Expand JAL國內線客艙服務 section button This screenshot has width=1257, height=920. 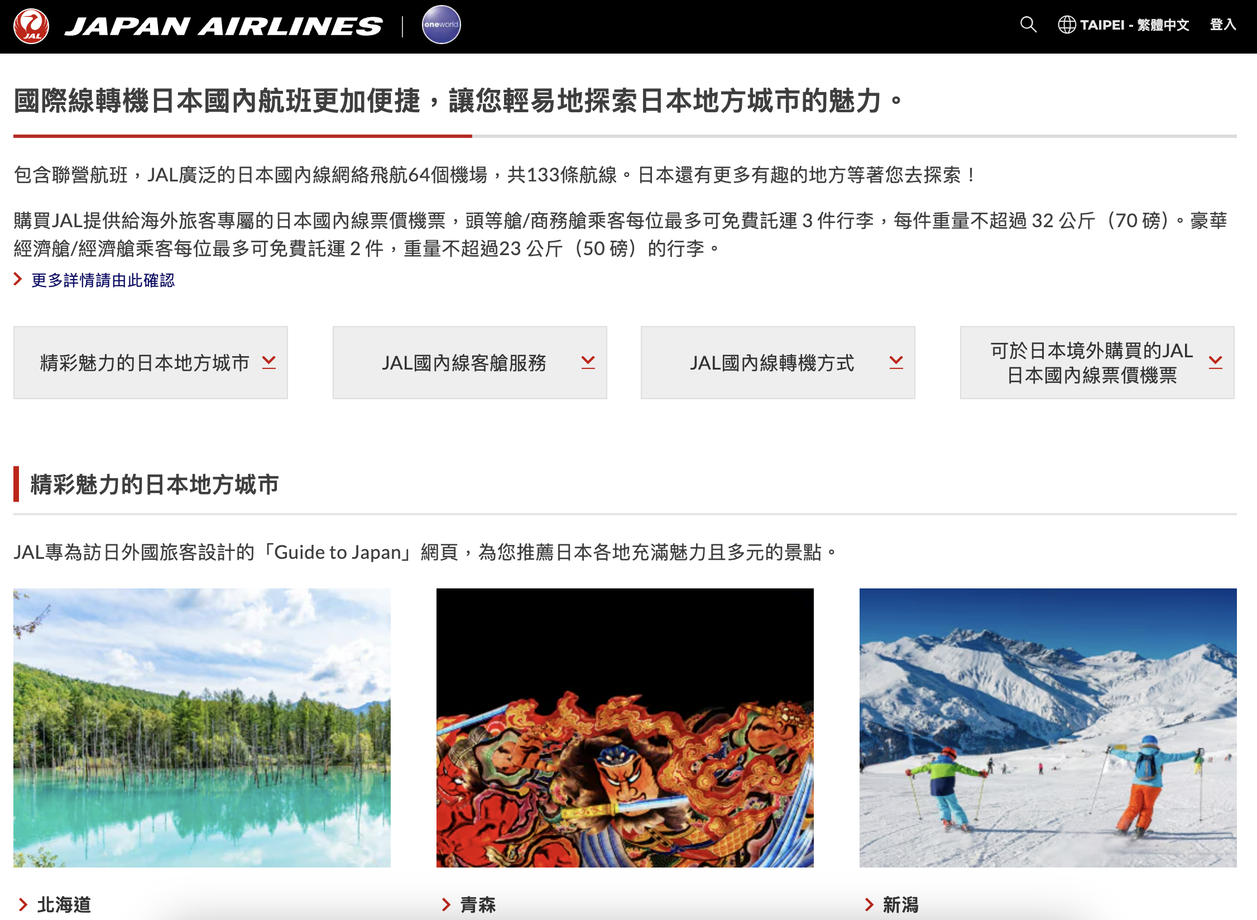click(470, 362)
